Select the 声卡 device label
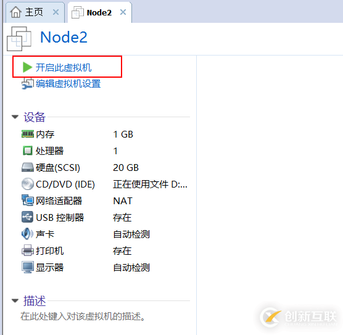The image size is (343, 335). (45, 234)
